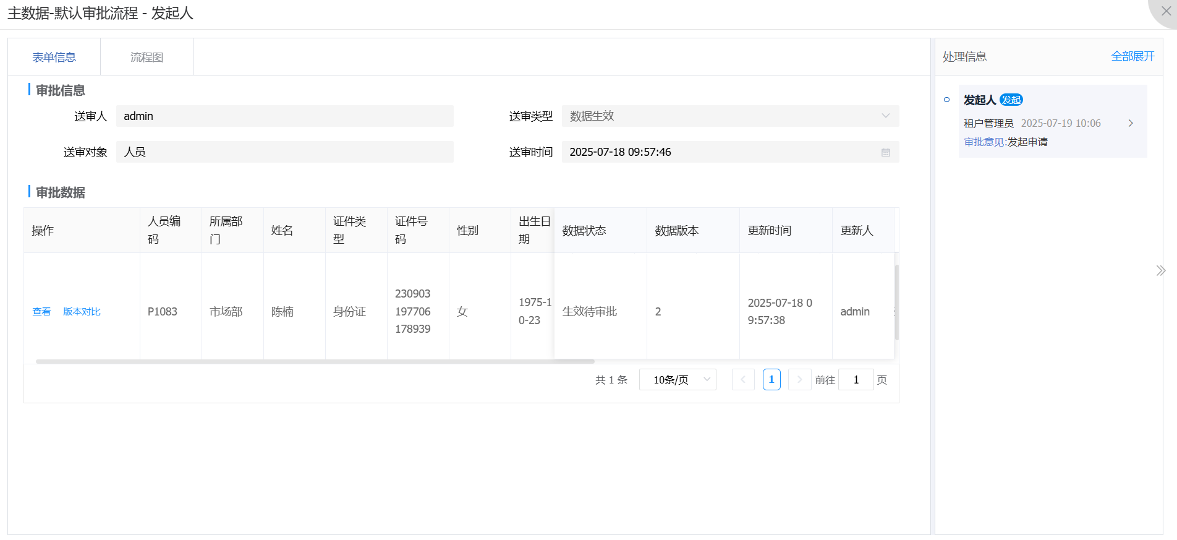
Task: Close the approval dialog with the X icon
Action: pyautogui.click(x=1166, y=11)
